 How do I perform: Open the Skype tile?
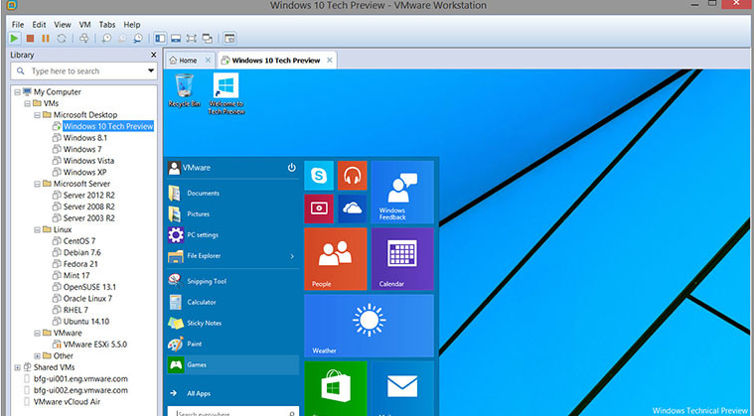(319, 176)
